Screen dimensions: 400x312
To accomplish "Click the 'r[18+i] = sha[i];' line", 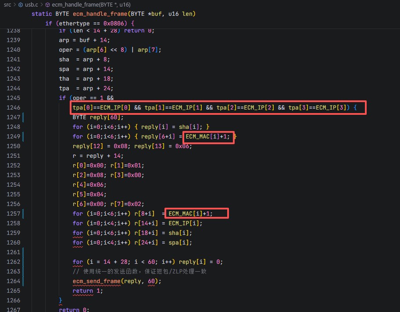I will [132, 233].
